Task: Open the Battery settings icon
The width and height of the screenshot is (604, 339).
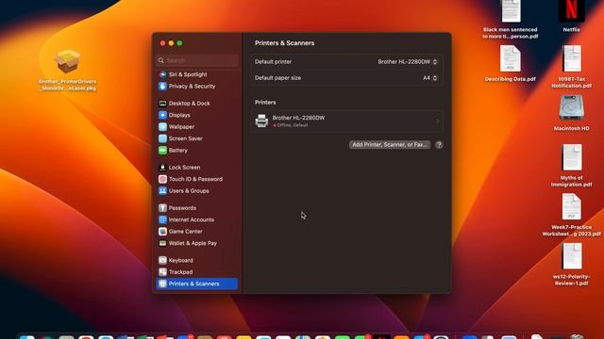Action: 162,151
